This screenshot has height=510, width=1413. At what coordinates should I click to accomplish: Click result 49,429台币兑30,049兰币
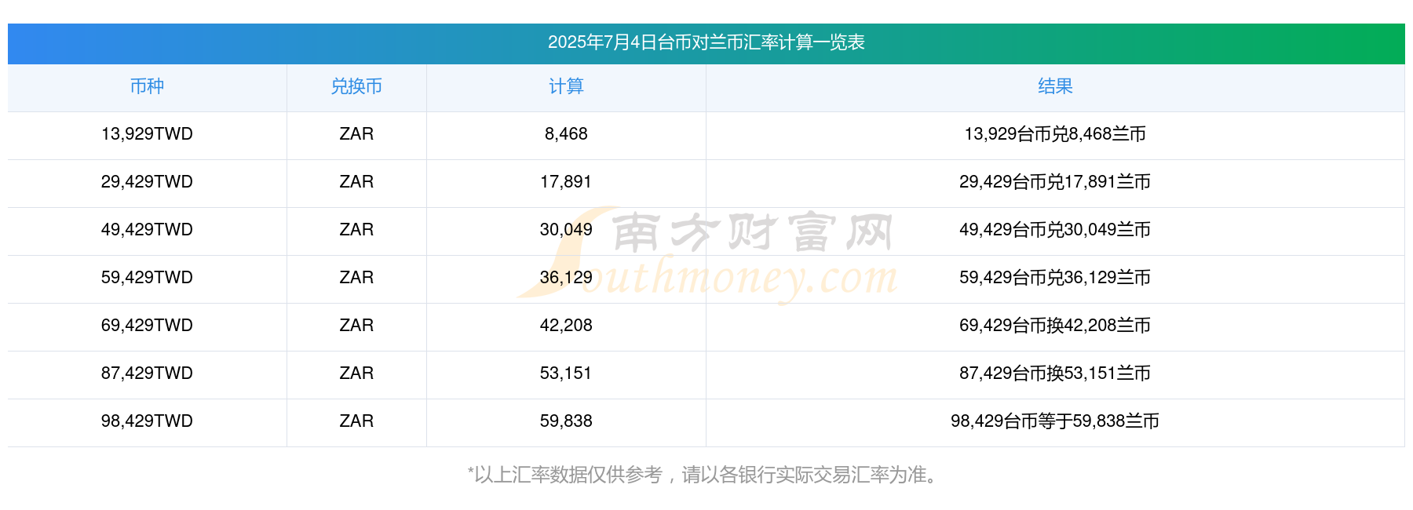point(1055,230)
